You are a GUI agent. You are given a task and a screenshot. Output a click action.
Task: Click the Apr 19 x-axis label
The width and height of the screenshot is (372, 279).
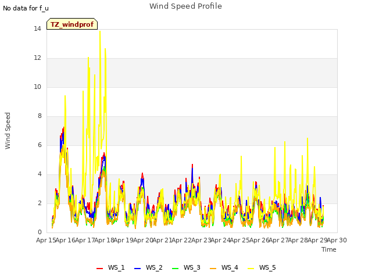124,240
